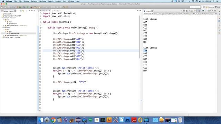The width and height of the screenshot is (221, 124).
Task: Open GarageBand from the Dock
Action: (x=72, y=120)
